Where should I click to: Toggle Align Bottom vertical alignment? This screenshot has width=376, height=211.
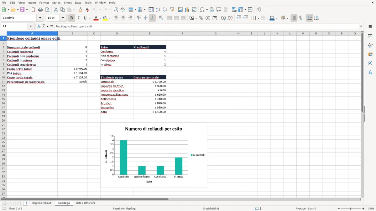152,18
